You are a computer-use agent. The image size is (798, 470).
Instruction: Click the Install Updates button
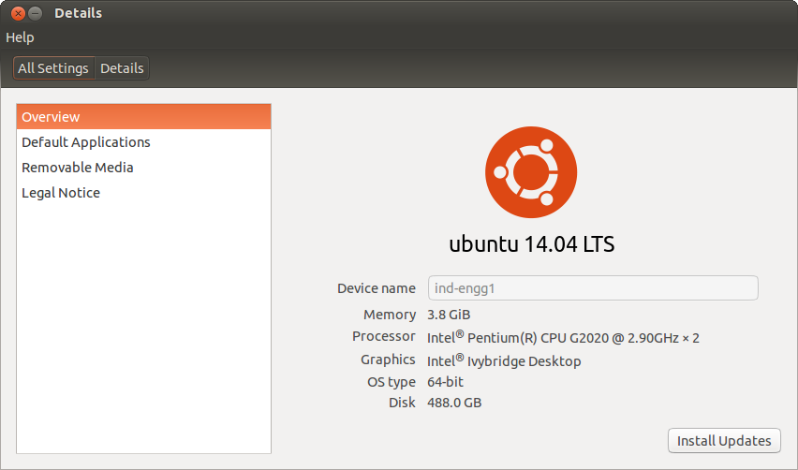point(724,440)
